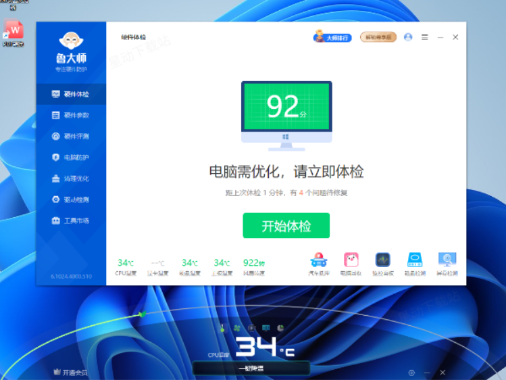
Task: Open the hamburger main menu icon
Action: (x=425, y=37)
